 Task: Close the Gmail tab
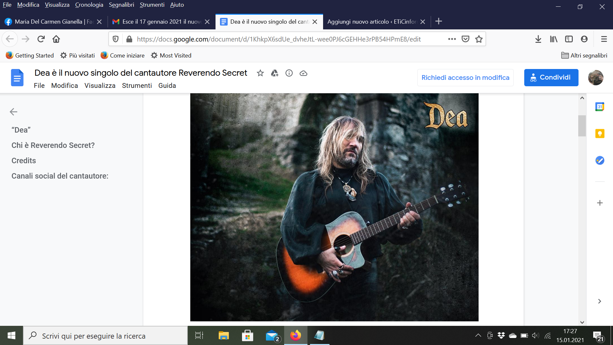point(207,22)
